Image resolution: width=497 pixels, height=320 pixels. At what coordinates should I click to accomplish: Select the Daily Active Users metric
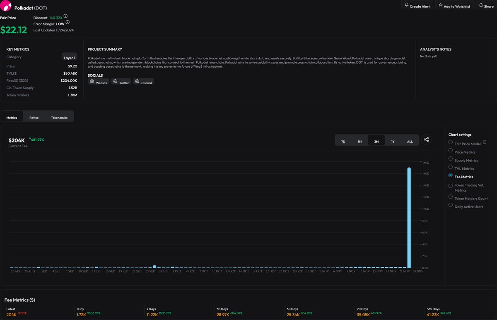pos(450,205)
